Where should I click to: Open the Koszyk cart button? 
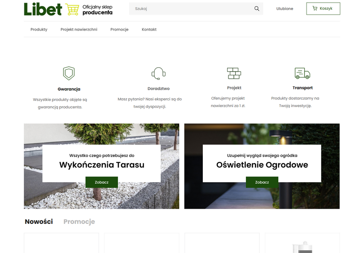323,8
